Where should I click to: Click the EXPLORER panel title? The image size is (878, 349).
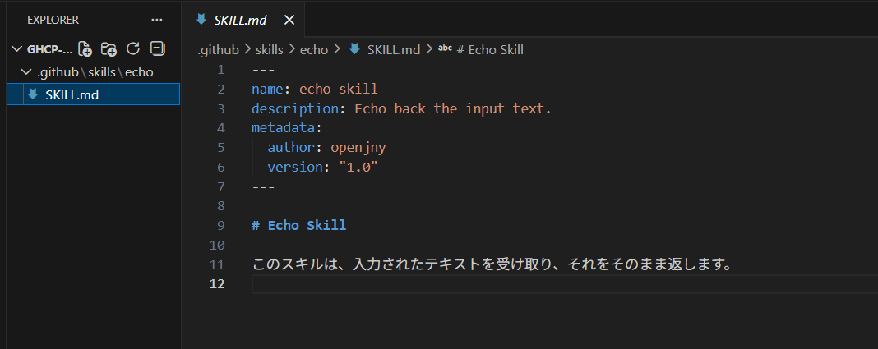click(x=53, y=20)
